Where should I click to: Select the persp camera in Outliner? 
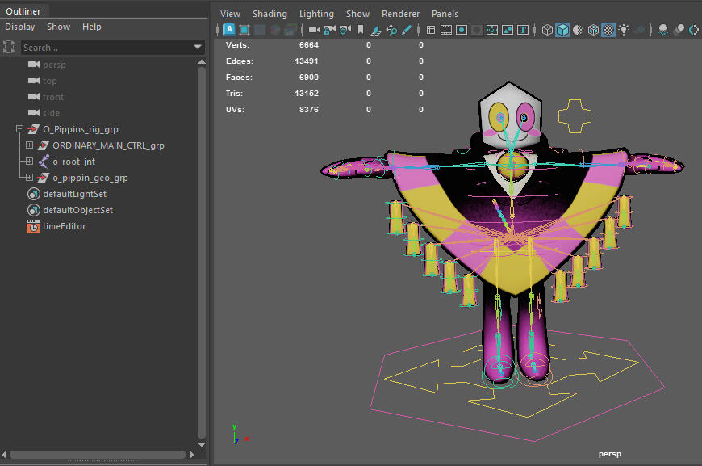(x=54, y=65)
